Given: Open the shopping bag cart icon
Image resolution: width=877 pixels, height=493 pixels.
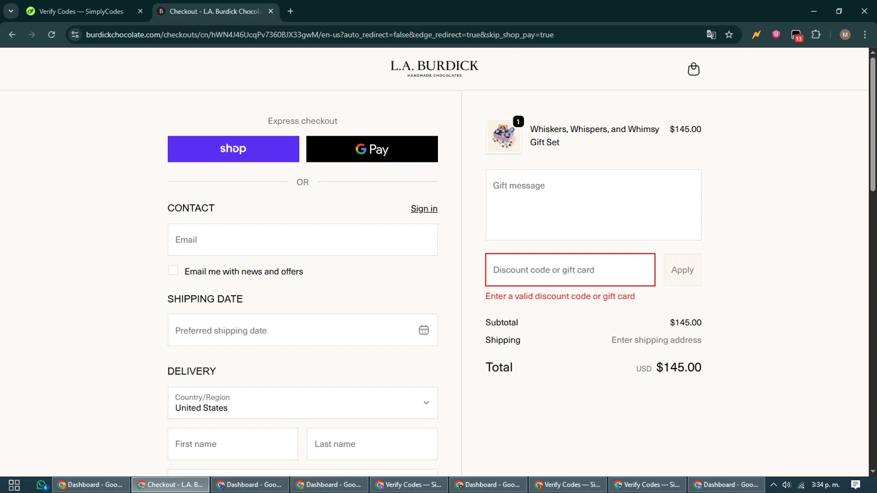Looking at the screenshot, I should coord(693,69).
